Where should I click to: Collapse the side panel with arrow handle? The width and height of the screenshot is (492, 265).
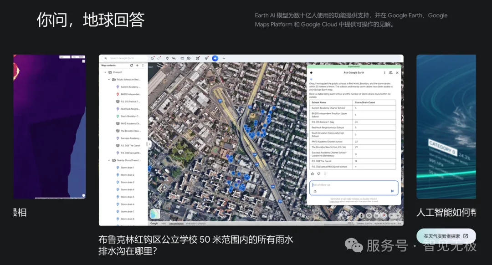[150, 144]
